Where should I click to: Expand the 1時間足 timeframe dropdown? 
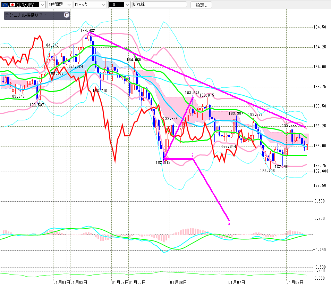pos(68,5)
